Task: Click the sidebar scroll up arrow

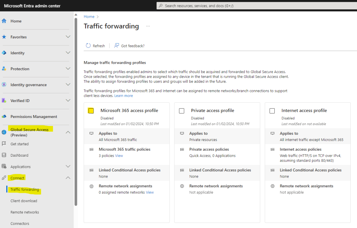Action: pyautogui.click(x=76, y=15)
